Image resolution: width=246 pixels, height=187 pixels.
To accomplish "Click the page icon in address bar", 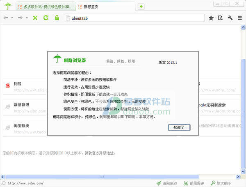I will (x=68, y=18).
